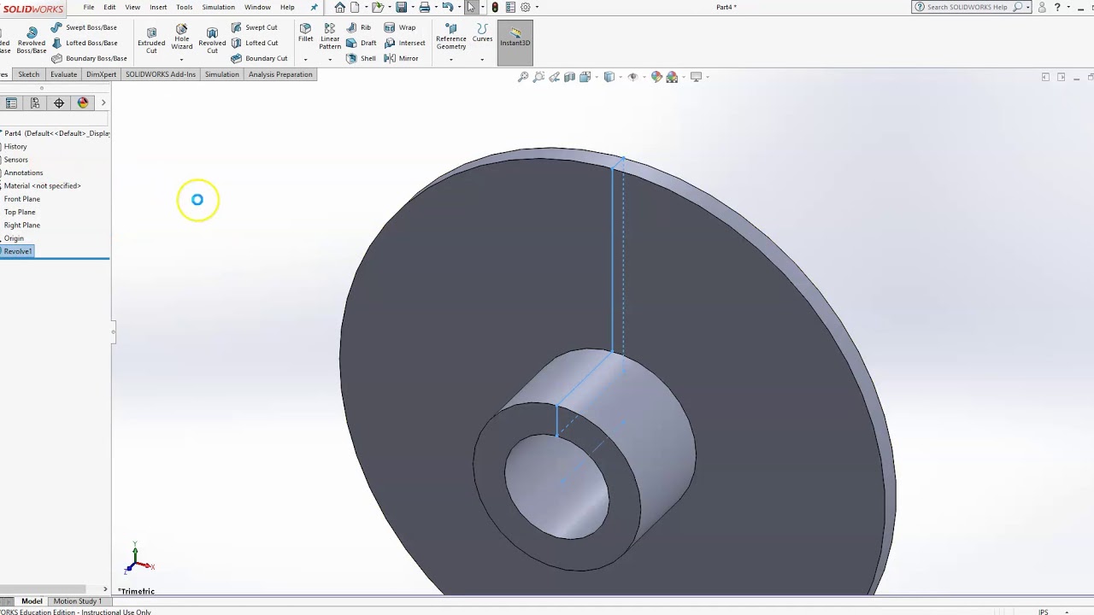Add a Rib feature
The width and height of the screenshot is (1094, 615).
tap(359, 27)
